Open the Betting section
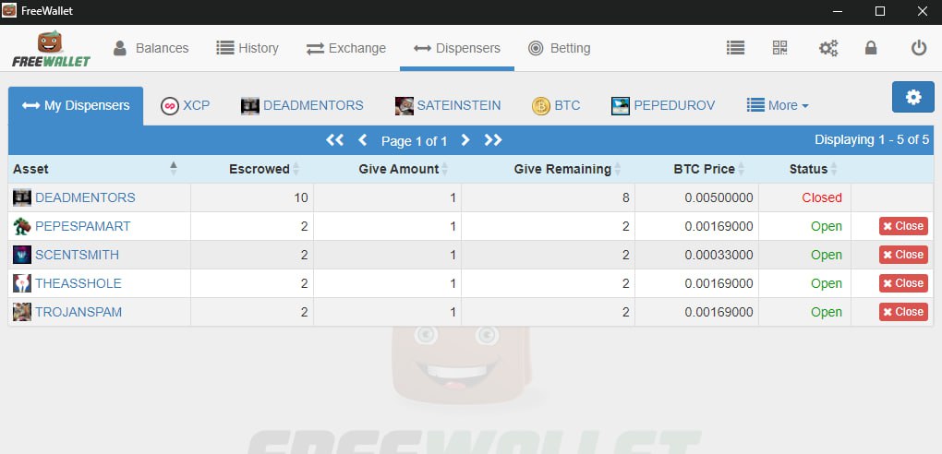 [x=560, y=48]
